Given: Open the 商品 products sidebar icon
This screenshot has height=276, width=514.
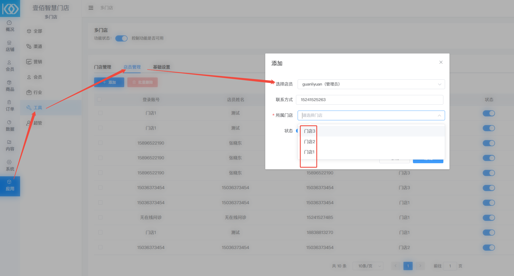Looking at the screenshot, I should 9,82.
